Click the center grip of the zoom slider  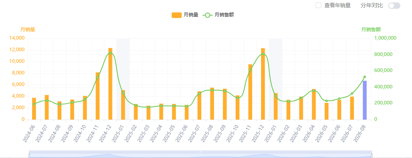pyautogui.click(x=200, y=152)
